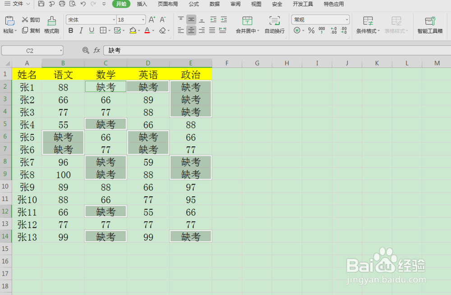Viewport: 451px width, 295px height.
Task: Toggle bold formatting
Action: tap(70, 31)
